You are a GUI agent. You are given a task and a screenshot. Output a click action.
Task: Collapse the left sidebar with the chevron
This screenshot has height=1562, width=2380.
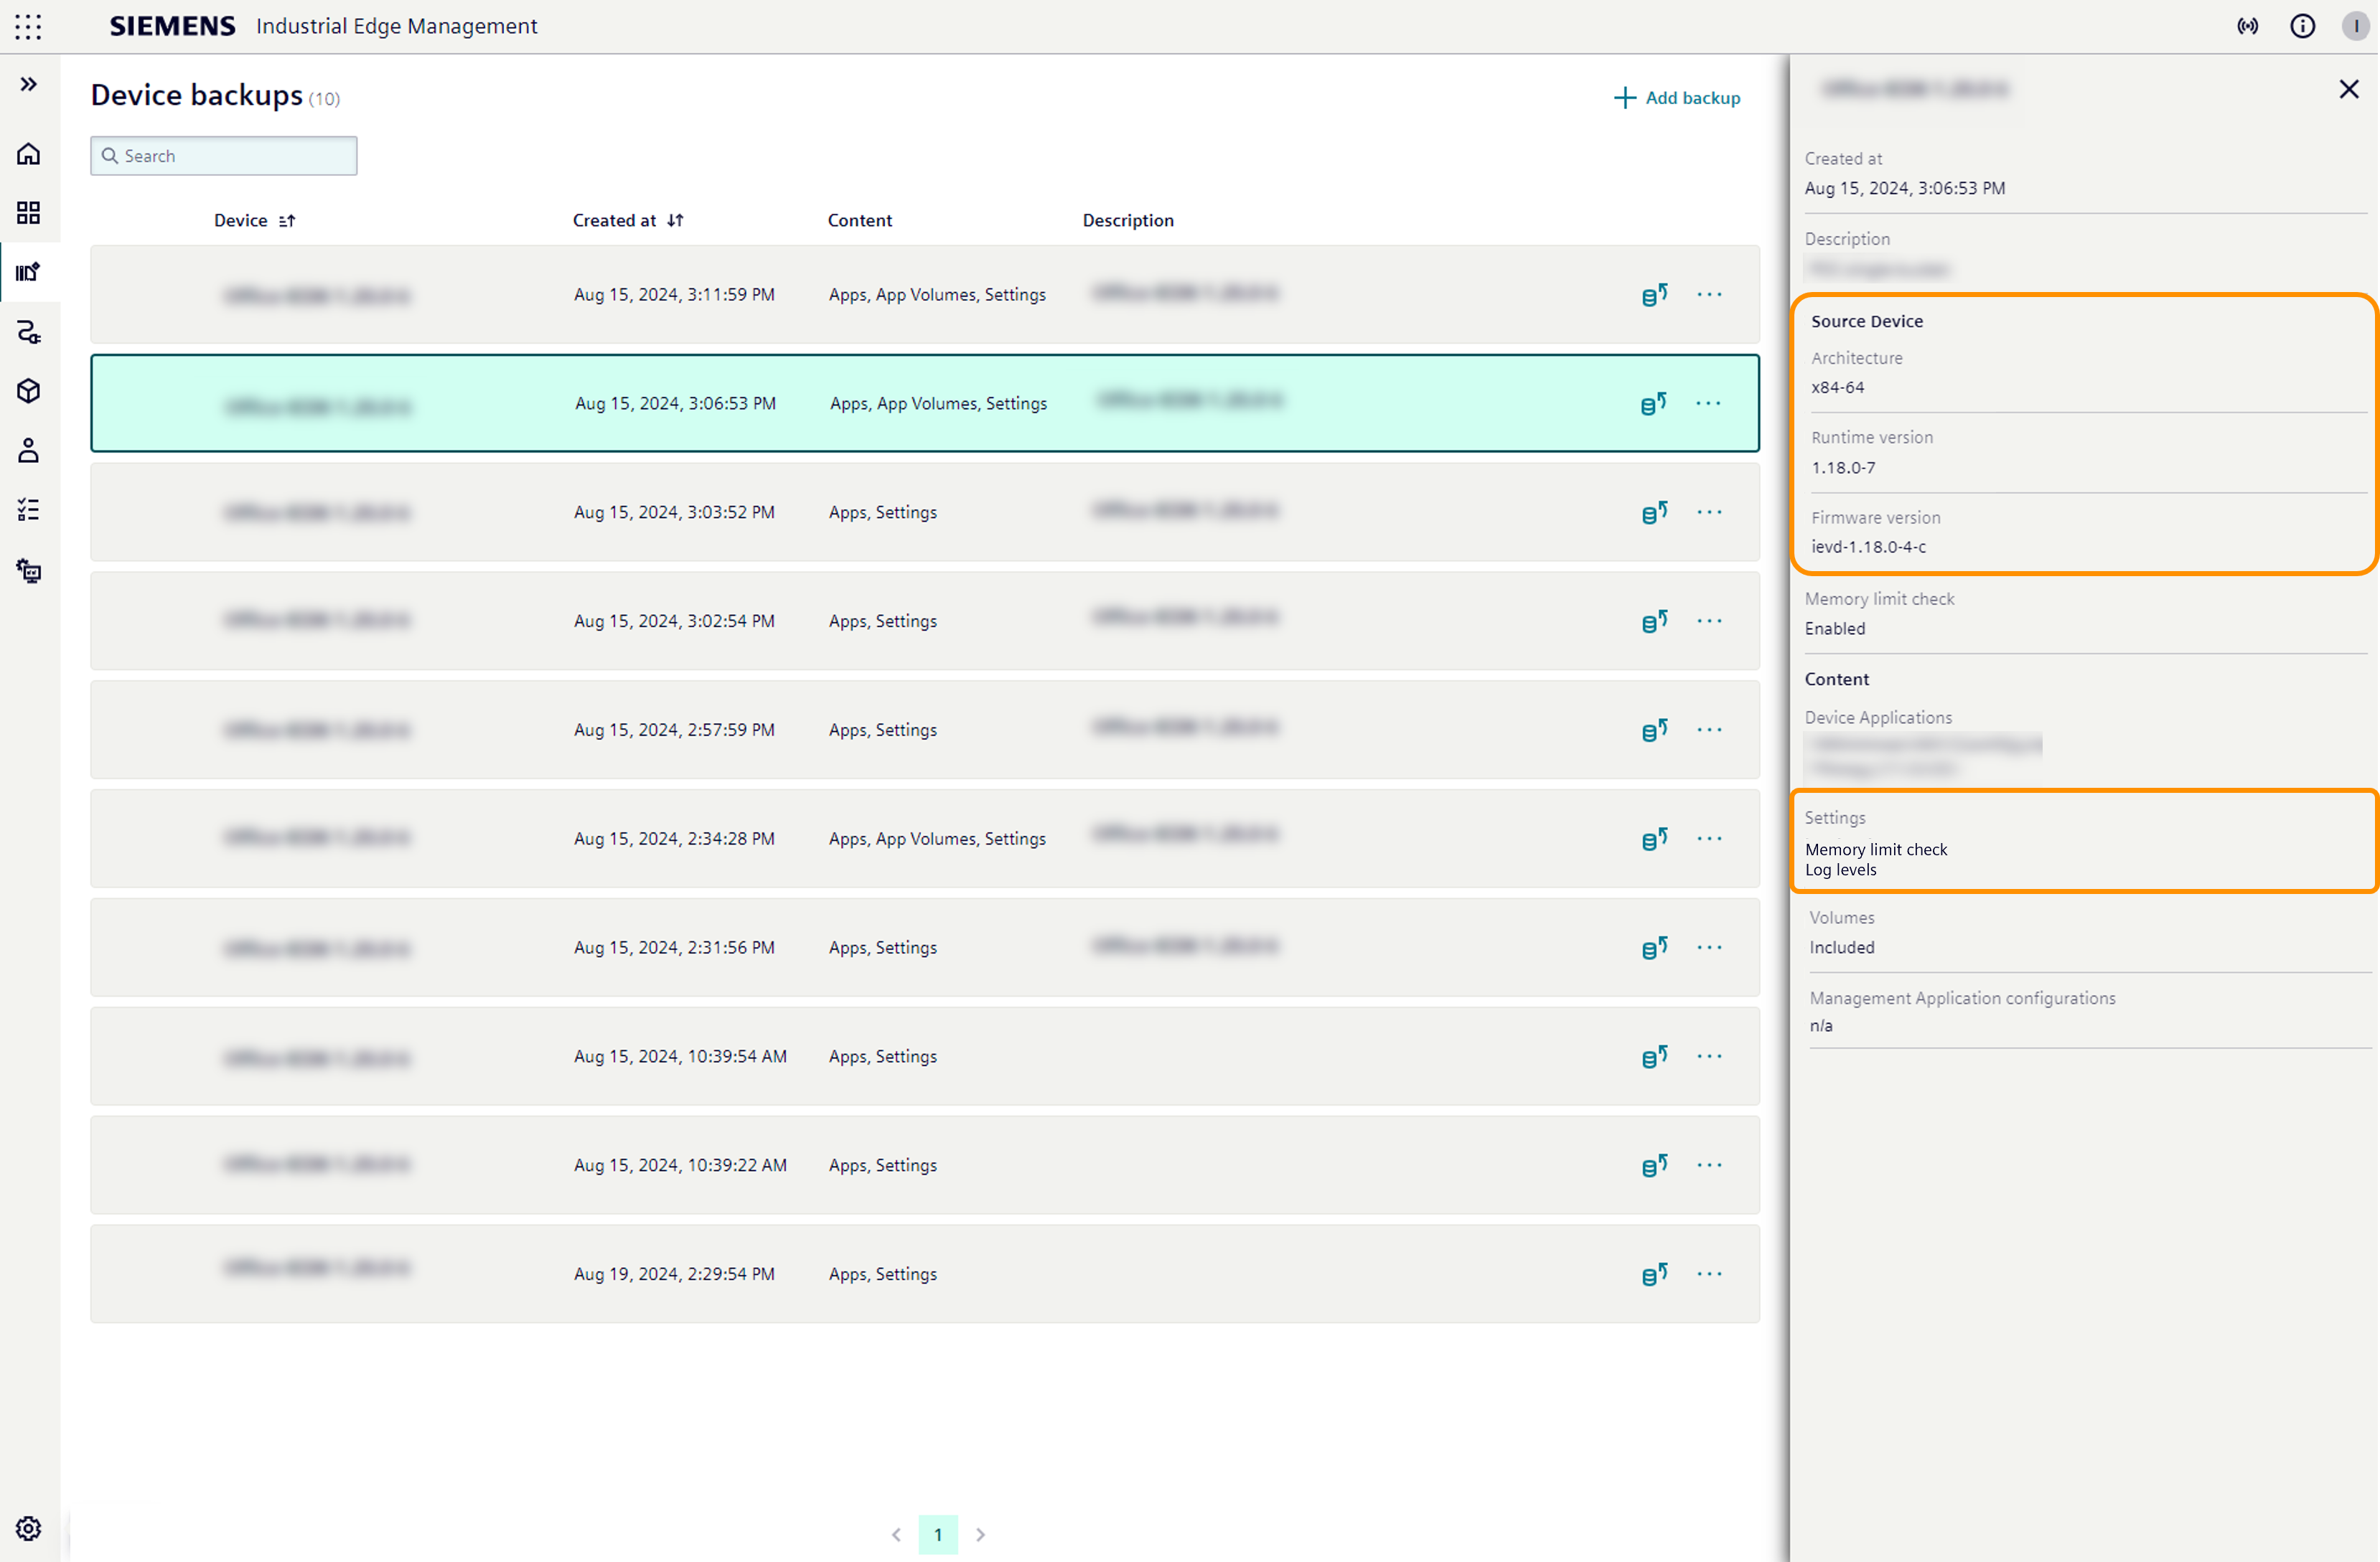pyautogui.click(x=28, y=83)
